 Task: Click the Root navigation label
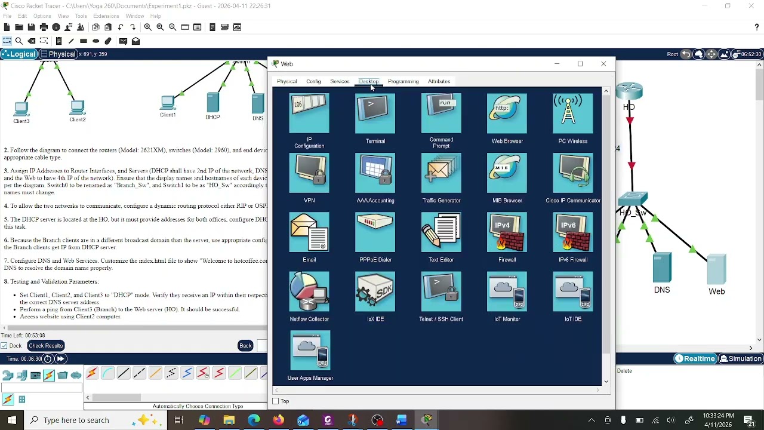tap(673, 54)
